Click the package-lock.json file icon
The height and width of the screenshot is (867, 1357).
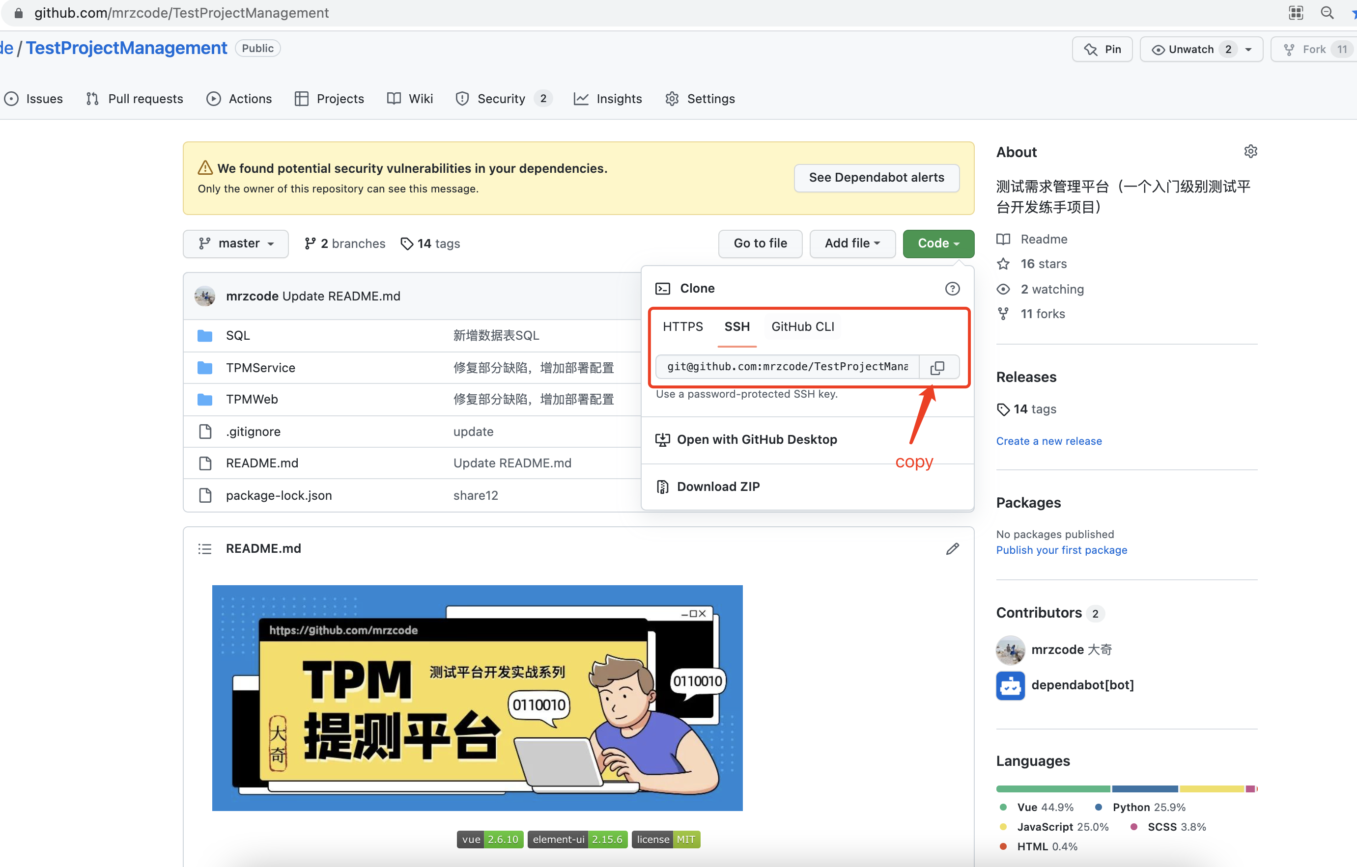click(x=205, y=495)
